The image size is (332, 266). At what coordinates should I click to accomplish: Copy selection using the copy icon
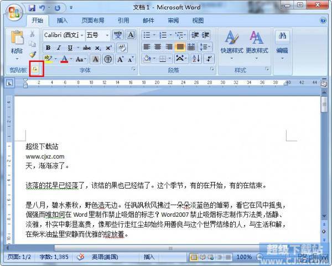(x=32, y=44)
